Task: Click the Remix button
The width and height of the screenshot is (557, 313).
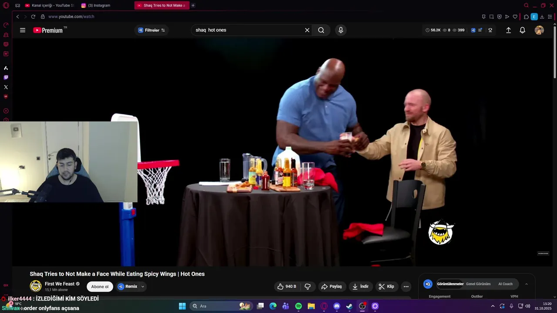Action: pos(128,286)
